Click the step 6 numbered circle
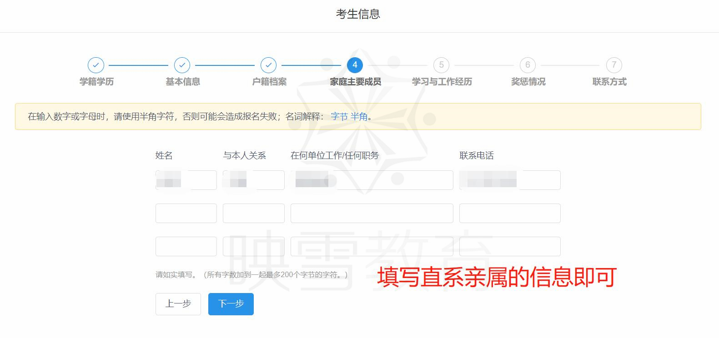 point(528,65)
